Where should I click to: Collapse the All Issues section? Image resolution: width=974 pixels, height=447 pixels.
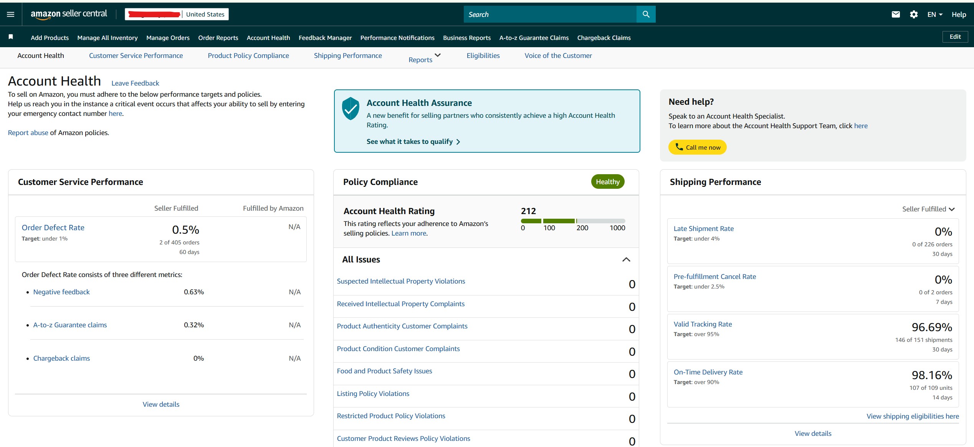click(626, 260)
